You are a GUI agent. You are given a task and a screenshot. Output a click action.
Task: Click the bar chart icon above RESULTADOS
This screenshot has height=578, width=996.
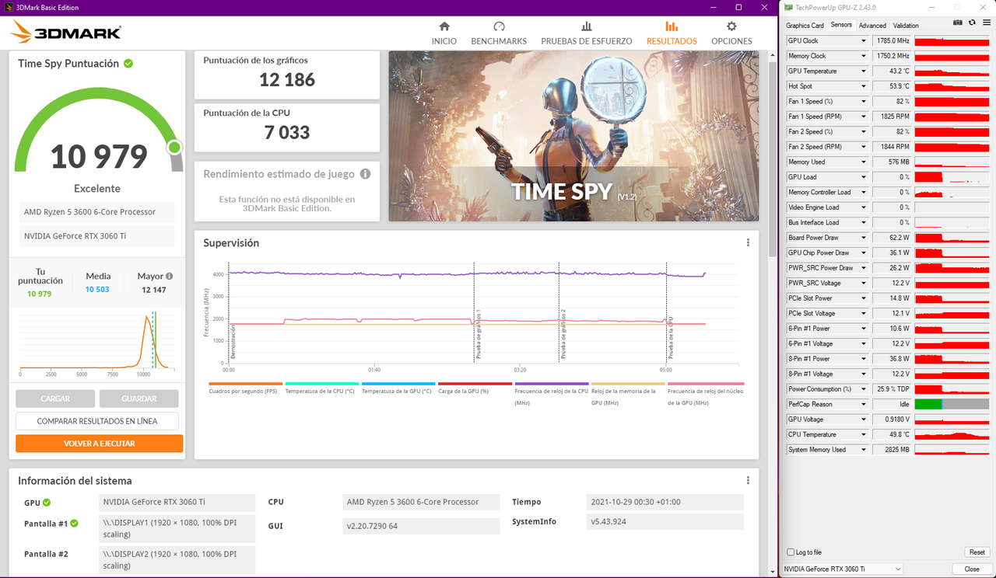(672, 26)
